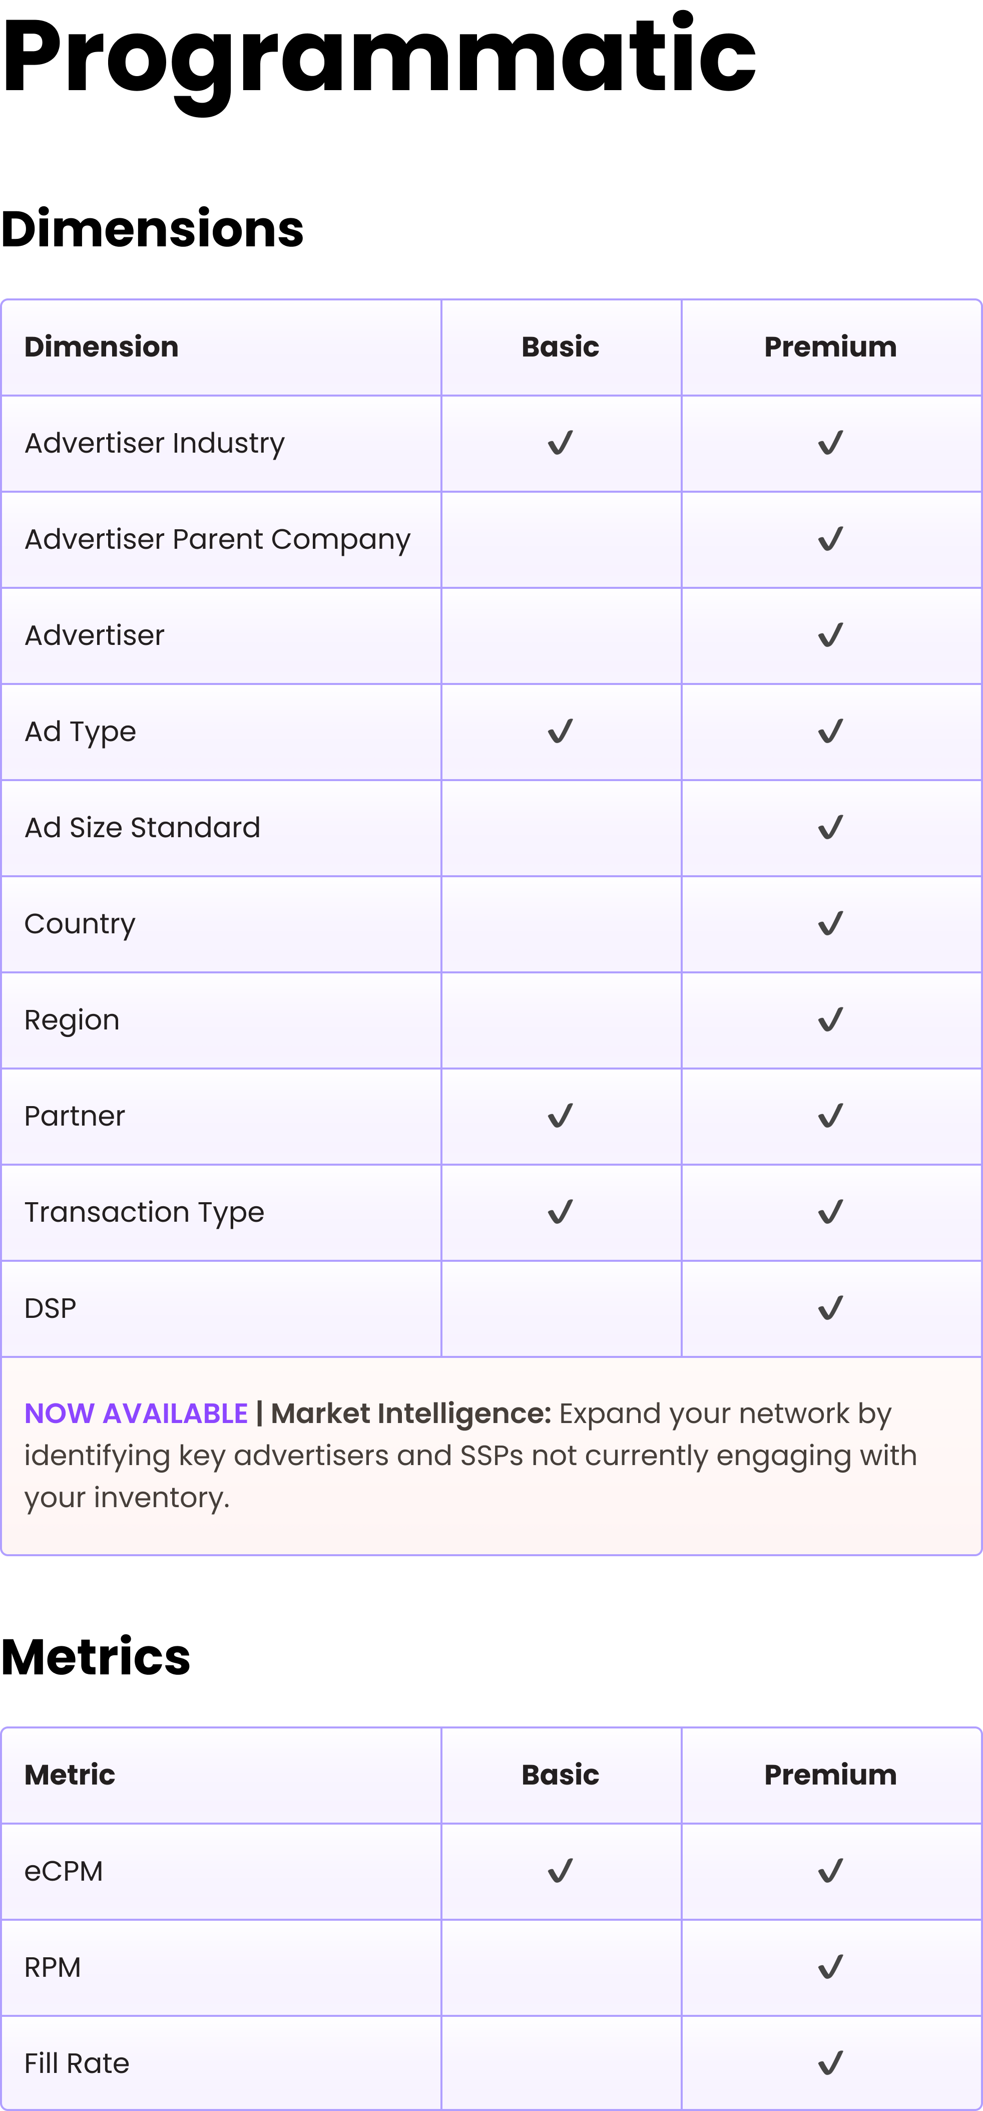This screenshot has height=2111, width=983.
Task: Click Premium checkmark for Ad Size Standard
Action: pyautogui.click(x=831, y=828)
